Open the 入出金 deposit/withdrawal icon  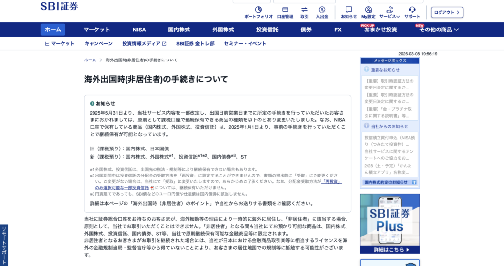coord(322,12)
